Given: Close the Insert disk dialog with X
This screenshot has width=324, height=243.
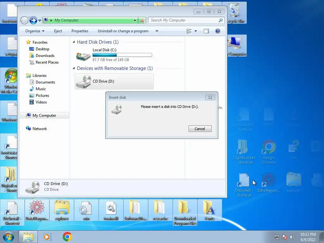Looking at the screenshot, I should pos(210,97).
